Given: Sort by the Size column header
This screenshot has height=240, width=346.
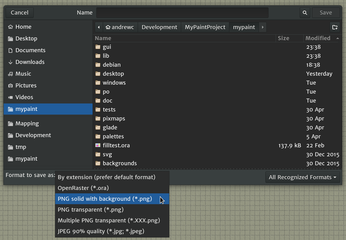Looking at the screenshot, I should point(290,38).
